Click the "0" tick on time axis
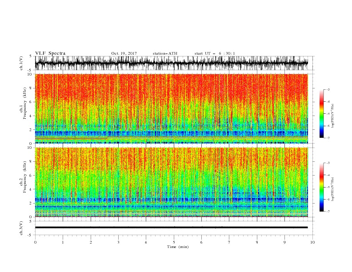 tap(35, 242)
